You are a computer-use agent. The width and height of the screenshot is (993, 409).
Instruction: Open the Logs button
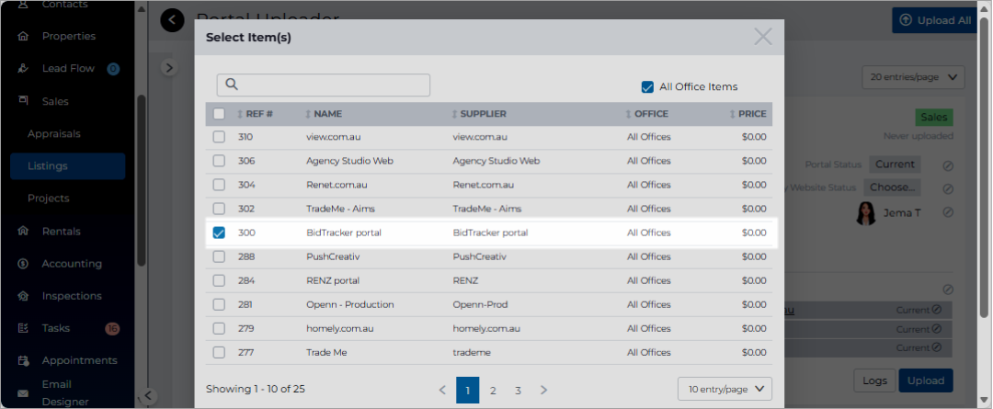[874, 381]
